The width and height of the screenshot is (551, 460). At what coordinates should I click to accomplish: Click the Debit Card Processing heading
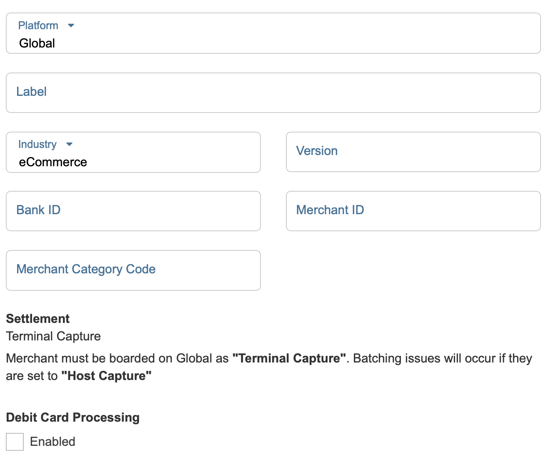pos(73,417)
